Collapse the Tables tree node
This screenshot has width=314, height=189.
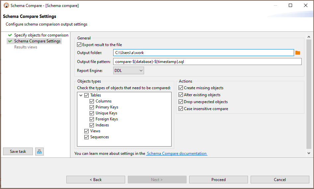click(81, 95)
